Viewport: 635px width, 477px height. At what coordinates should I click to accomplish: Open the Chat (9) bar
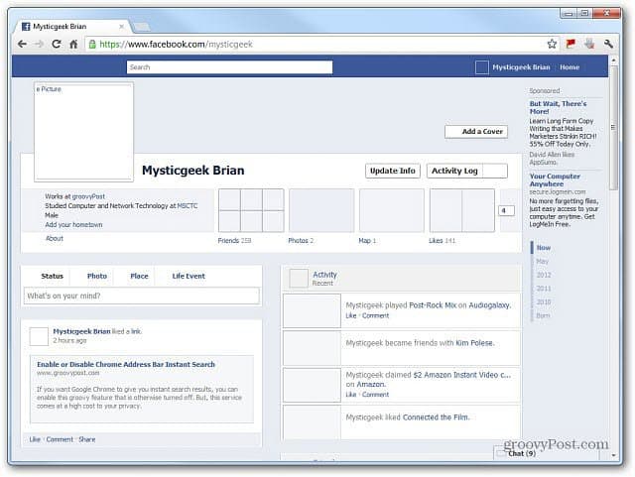click(547, 453)
